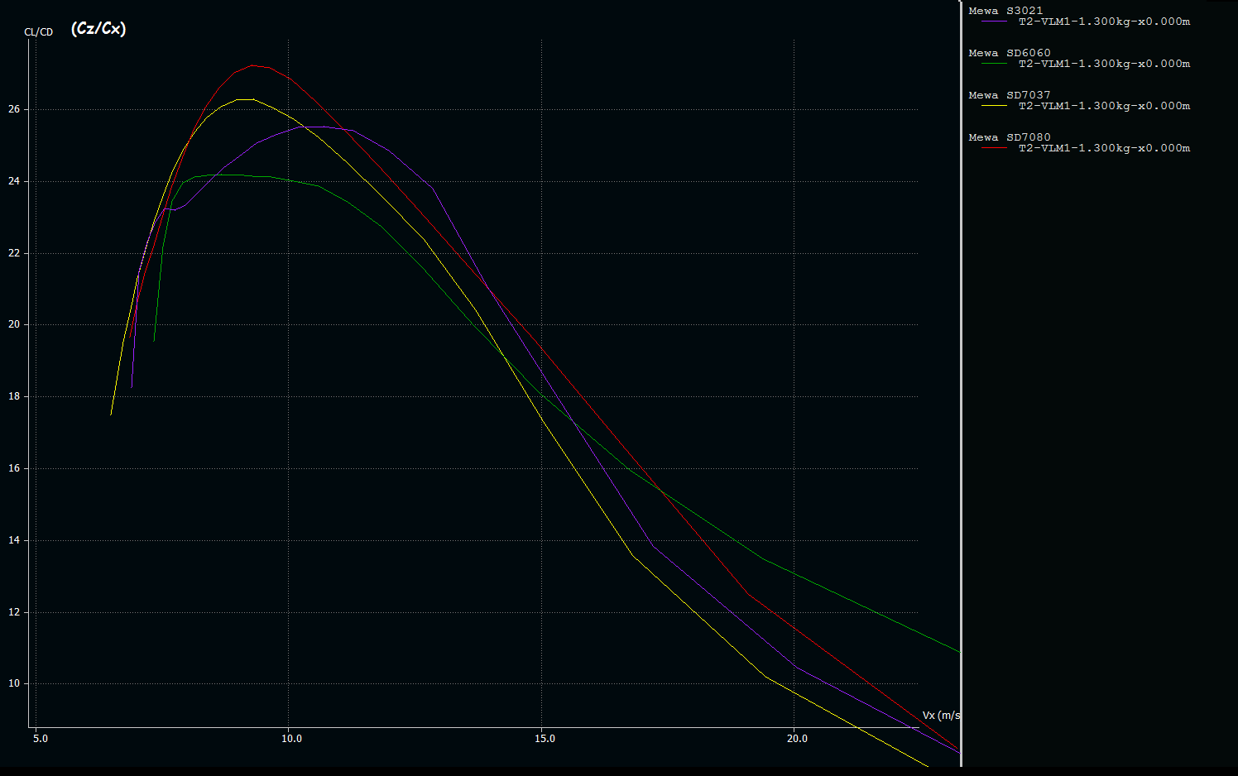The image size is (1238, 776).
Task: Click the 15.0 tick label on x-axis
Action: (544, 739)
